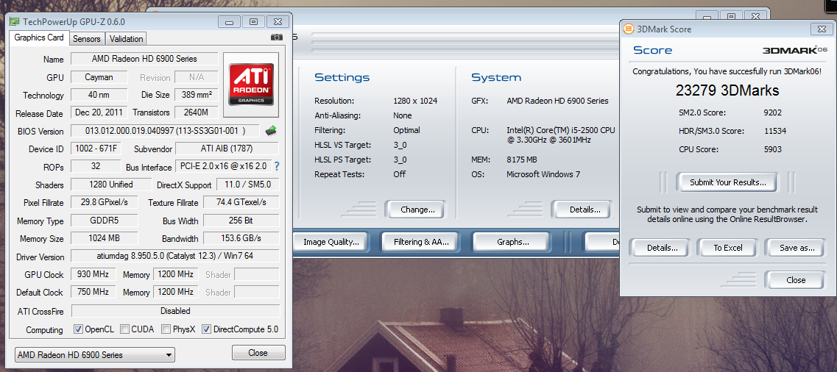Click the SM2.0 Score value 9202

774,113
